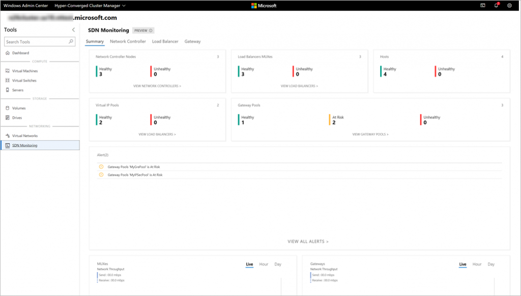Click View All Alerts link

click(308, 241)
